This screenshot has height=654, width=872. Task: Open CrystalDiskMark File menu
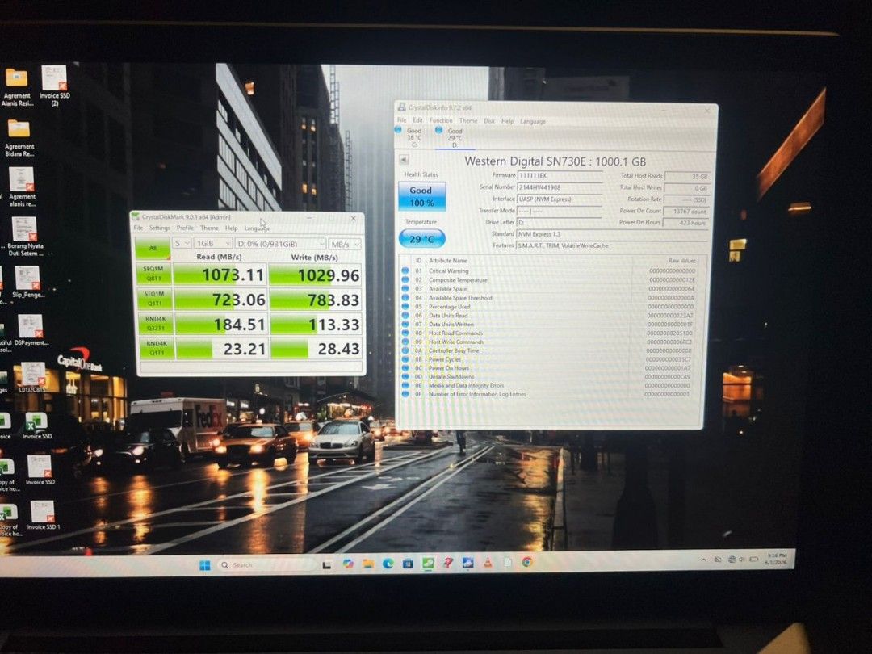pos(139,228)
